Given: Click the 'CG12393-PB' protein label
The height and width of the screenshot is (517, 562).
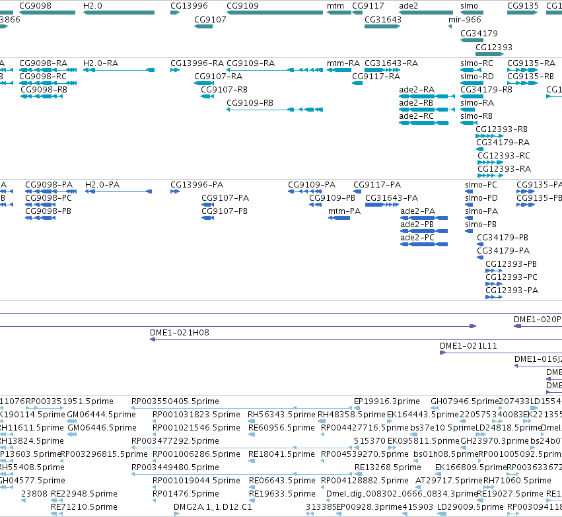Looking at the screenshot, I should [x=511, y=263].
